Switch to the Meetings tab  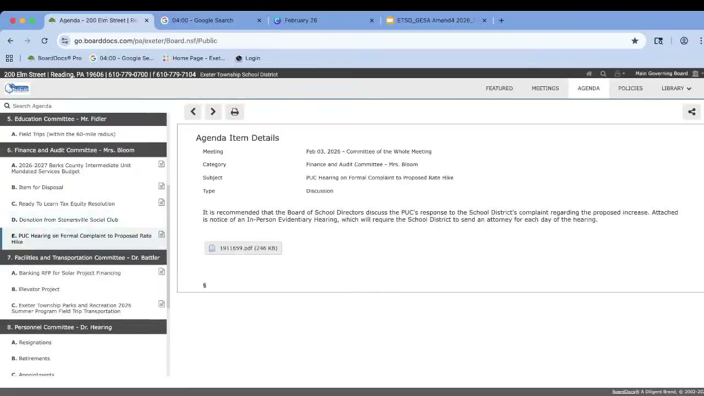(545, 88)
